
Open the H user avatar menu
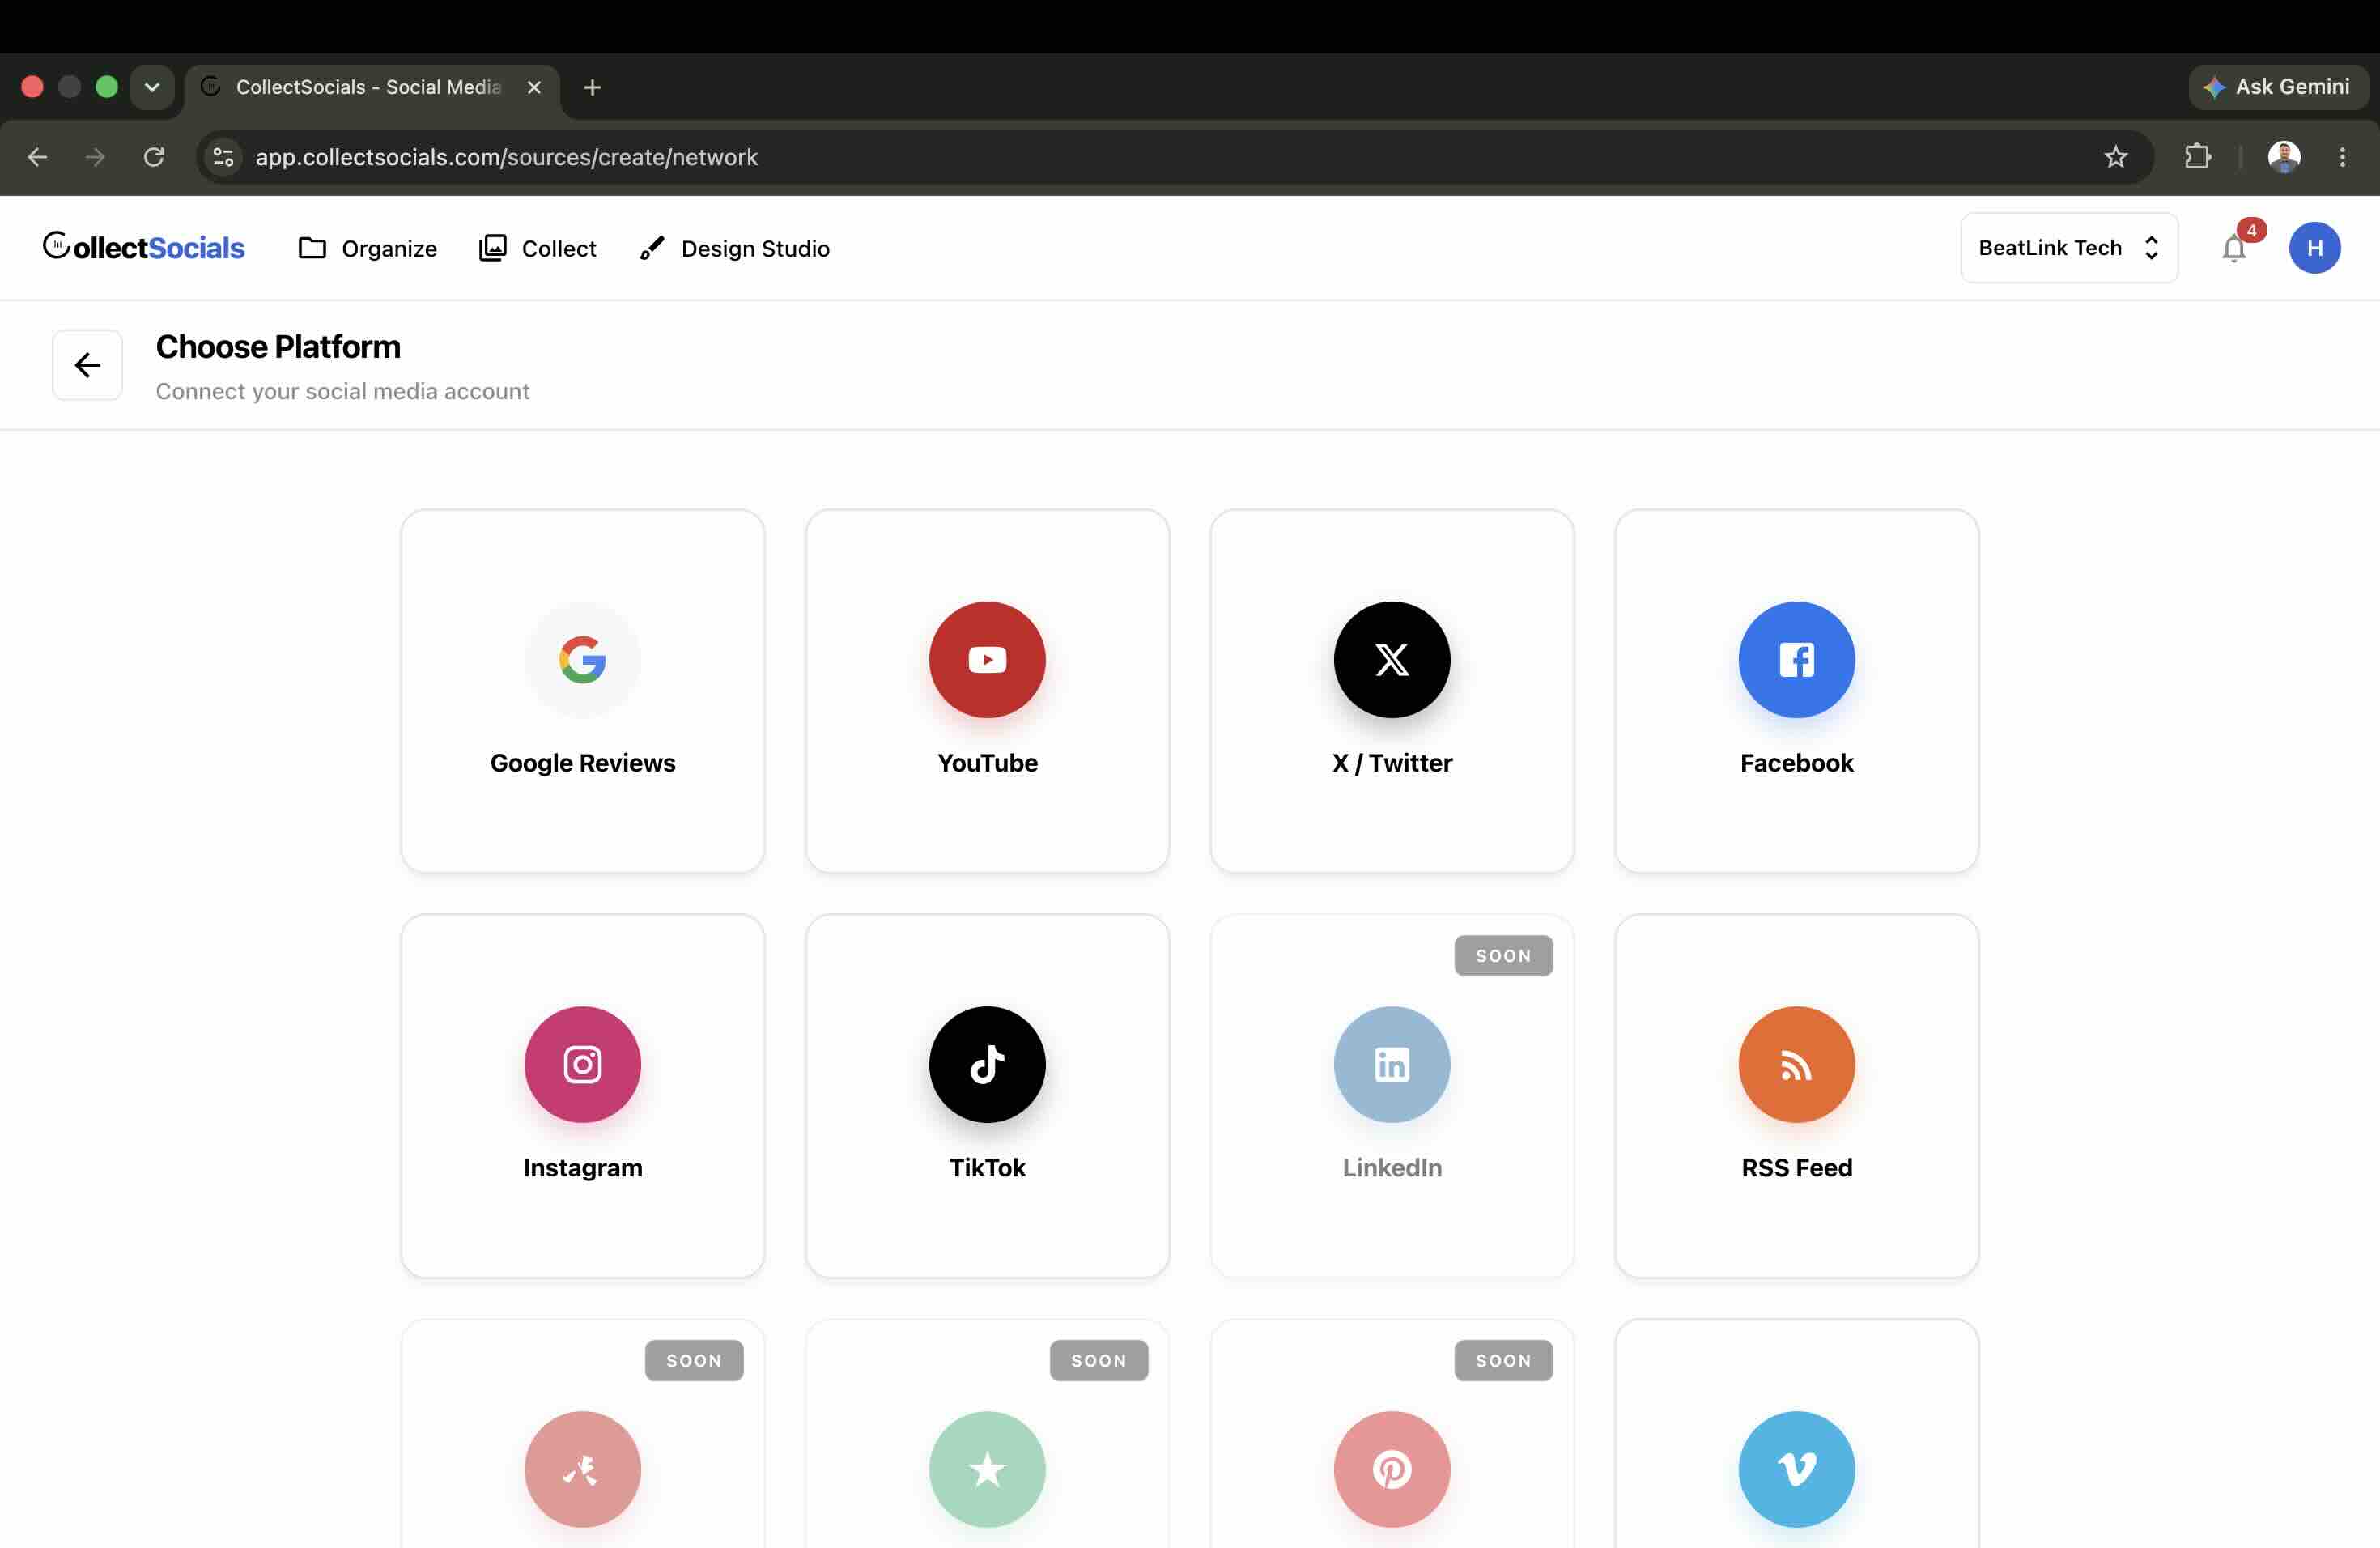2314,248
